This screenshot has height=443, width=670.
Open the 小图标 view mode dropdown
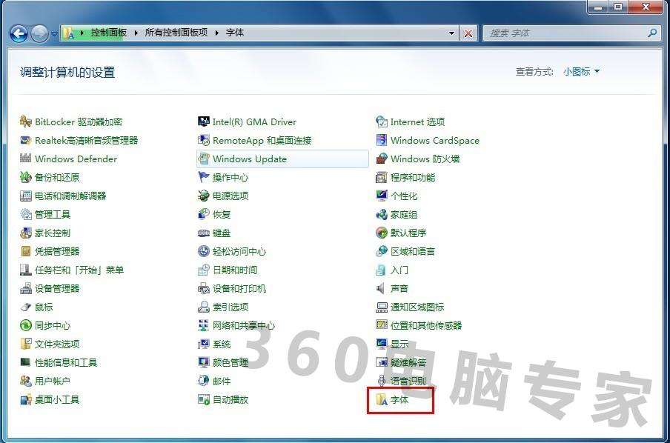tap(581, 71)
